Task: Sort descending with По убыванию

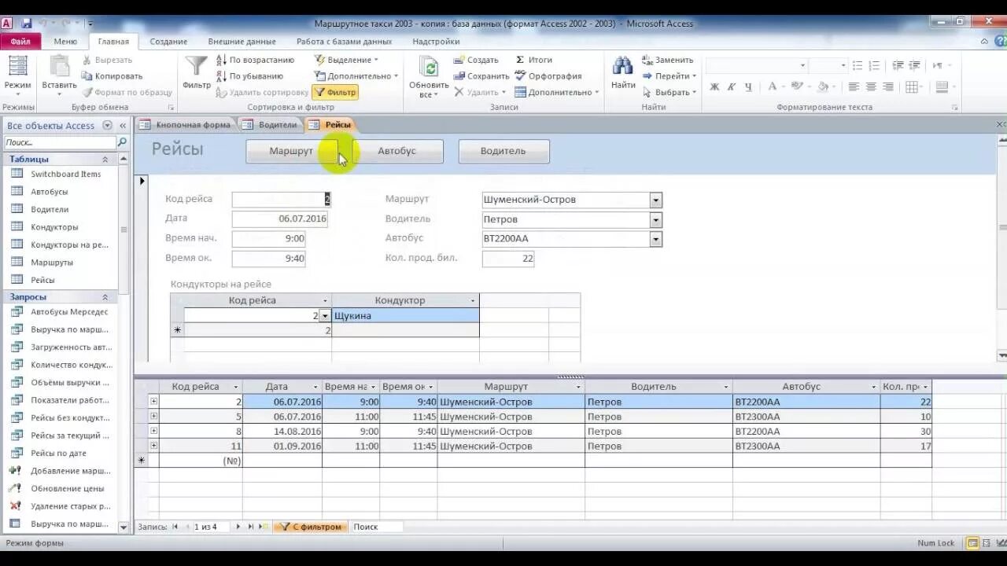Action: [x=249, y=76]
